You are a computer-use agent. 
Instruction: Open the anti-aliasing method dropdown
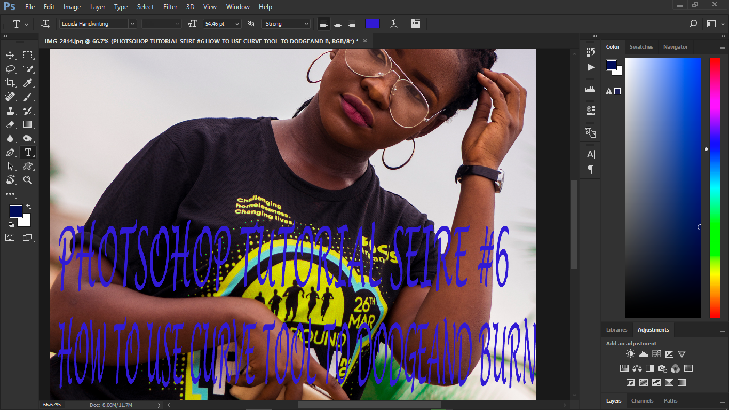pos(286,23)
